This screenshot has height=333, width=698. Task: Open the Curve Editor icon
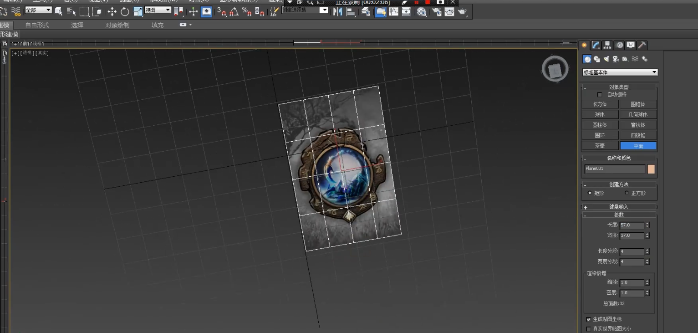pos(393,11)
